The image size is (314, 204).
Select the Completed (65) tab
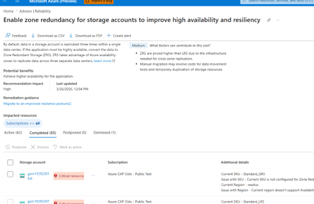tap(43, 133)
